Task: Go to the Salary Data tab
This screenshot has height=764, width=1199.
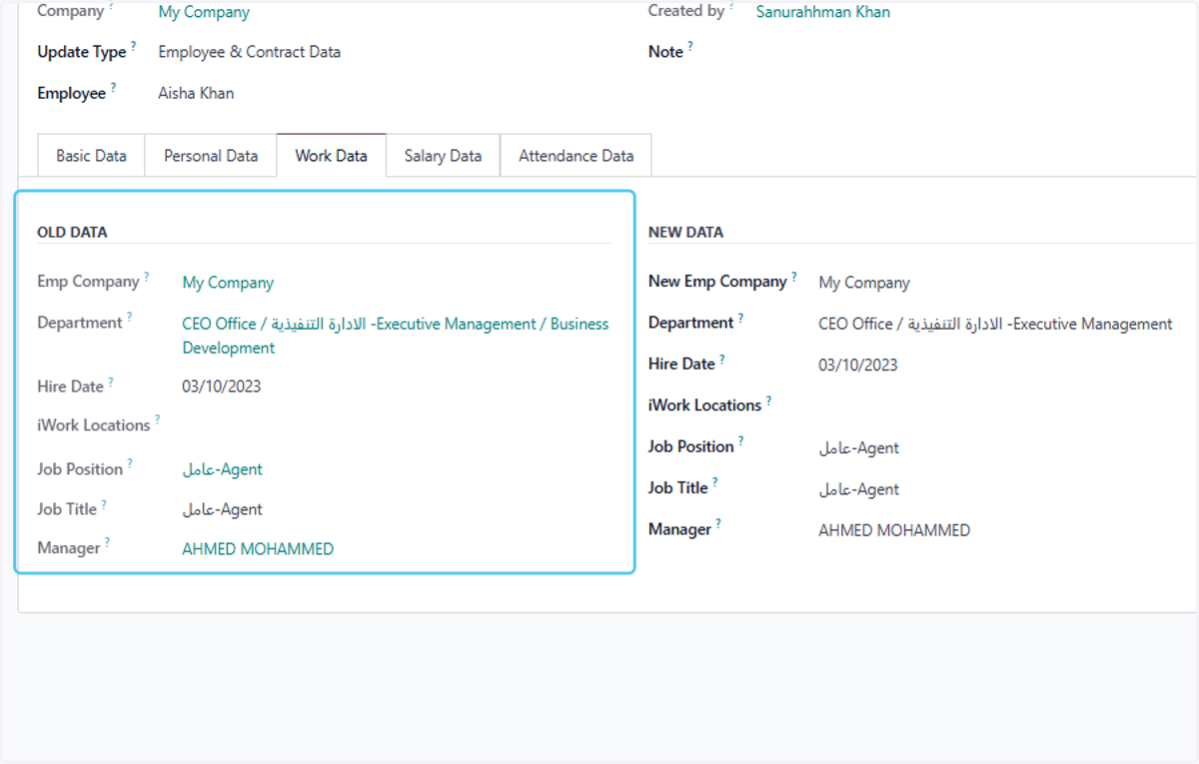Action: (443, 156)
